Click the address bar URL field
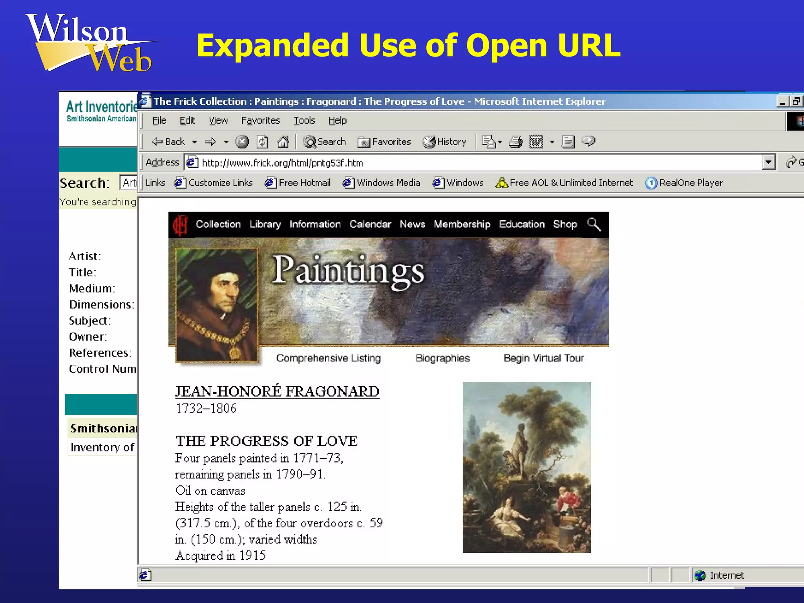The width and height of the screenshot is (804, 603). pyautogui.click(x=473, y=163)
